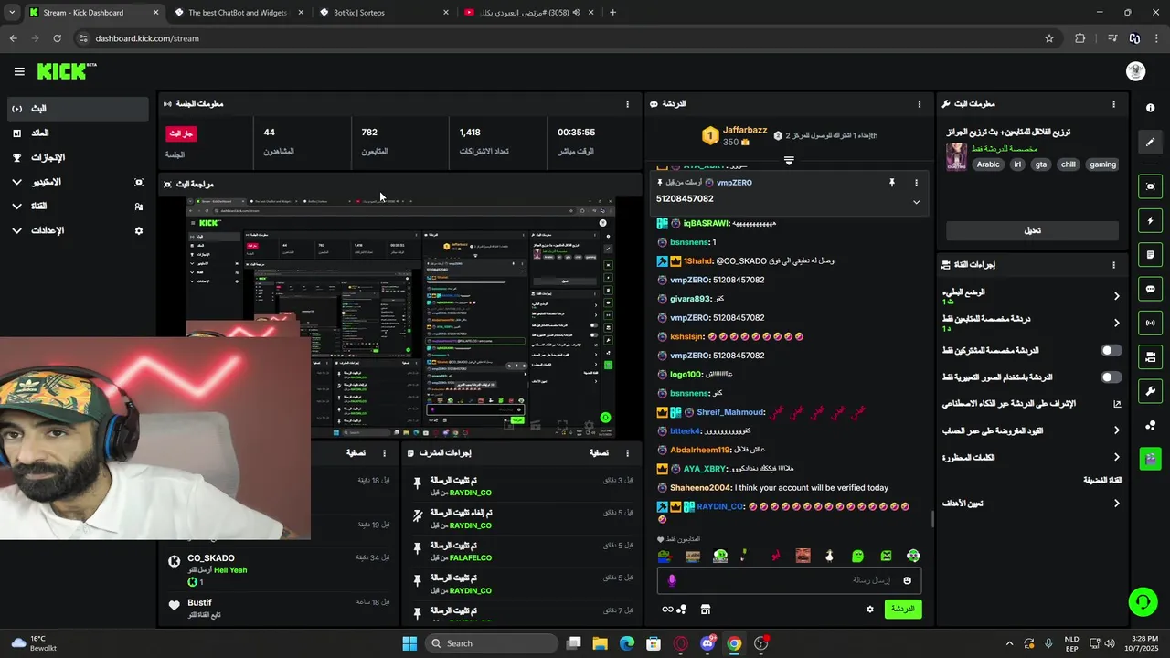The width and height of the screenshot is (1170, 658).
Task: Reload the browser page
Action: [x=57, y=38]
